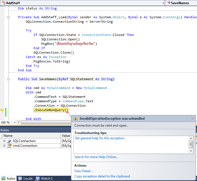This screenshot has width=197, height=181.
Task: Click the MsgBox(ex.ToString) code line
Action: [x=52, y=61]
